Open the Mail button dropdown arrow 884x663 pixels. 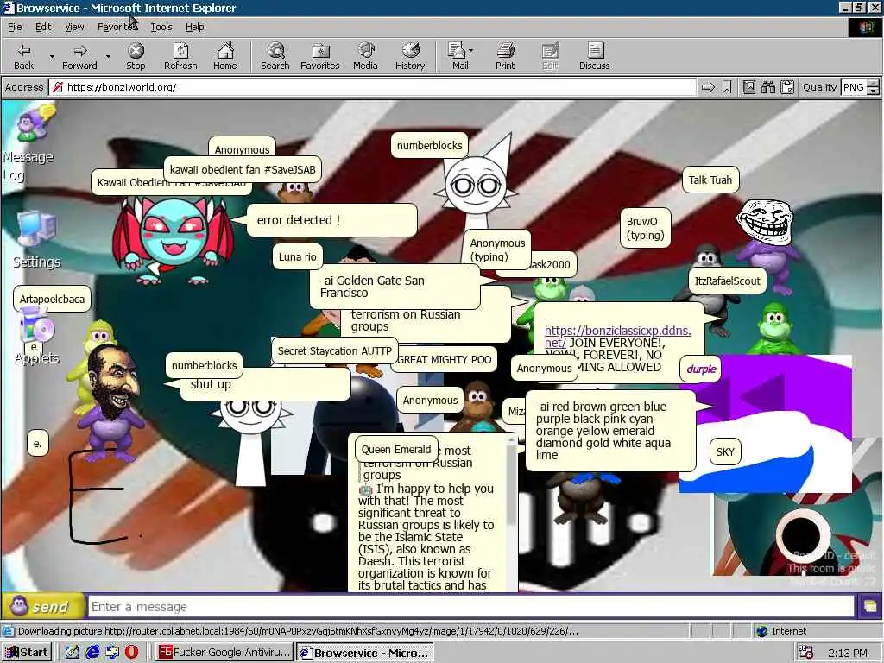tap(470, 51)
